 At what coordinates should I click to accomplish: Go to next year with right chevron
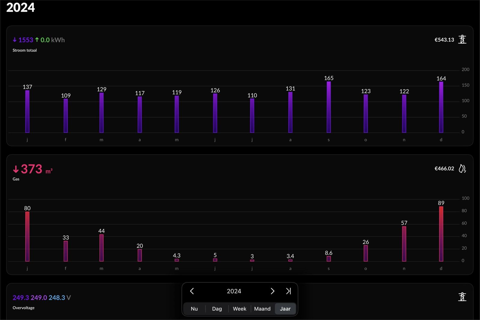point(272,291)
